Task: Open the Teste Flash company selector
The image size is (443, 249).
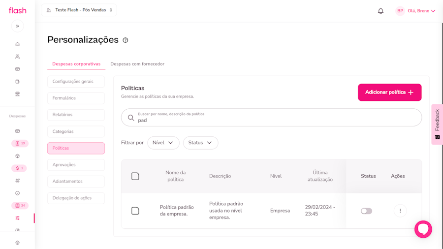Action: (x=79, y=10)
